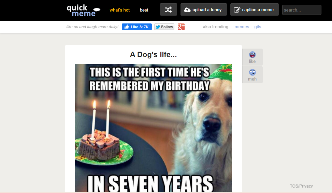Click the Facebook thumbs-up icon

pyautogui.click(x=127, y=27)
